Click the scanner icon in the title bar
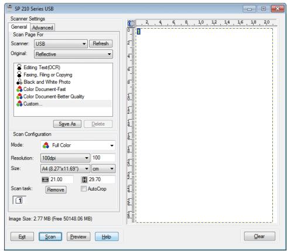 tap(9, 8)
